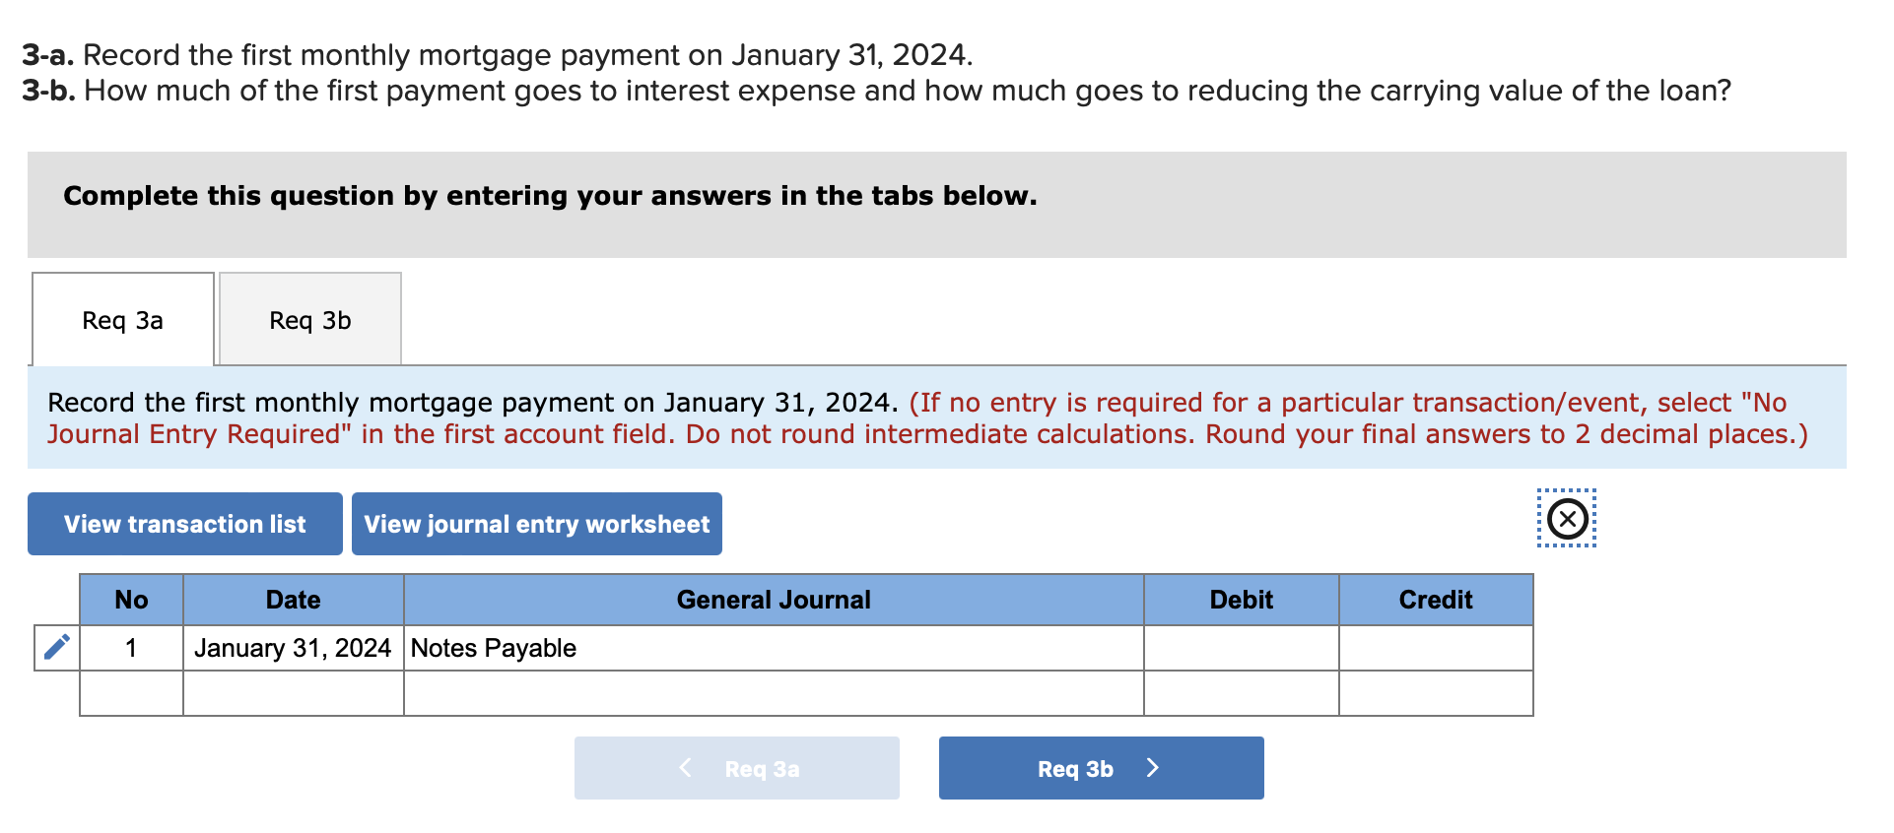
Task: Click the No column header
Action: point(130,599)
